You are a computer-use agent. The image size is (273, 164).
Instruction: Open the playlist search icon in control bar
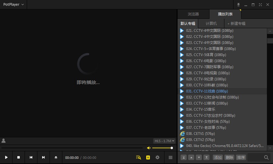[138, 157]
